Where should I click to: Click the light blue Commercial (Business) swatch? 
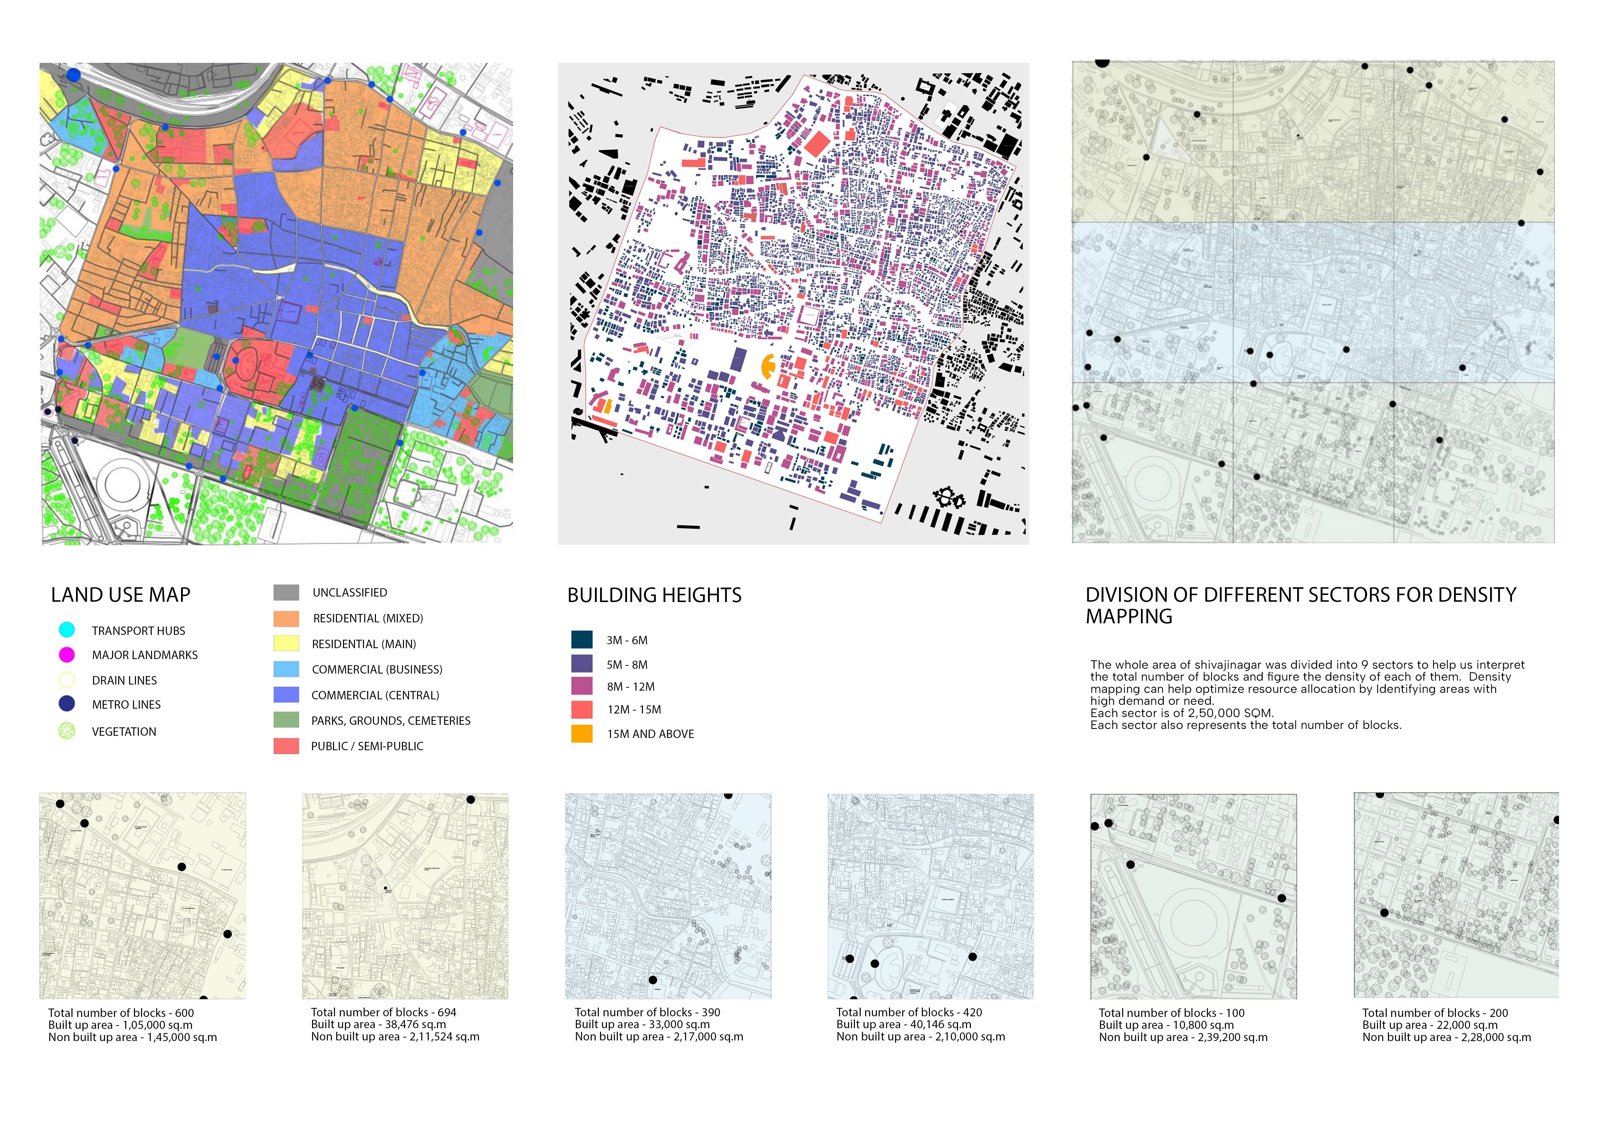(x=286, y=669)
